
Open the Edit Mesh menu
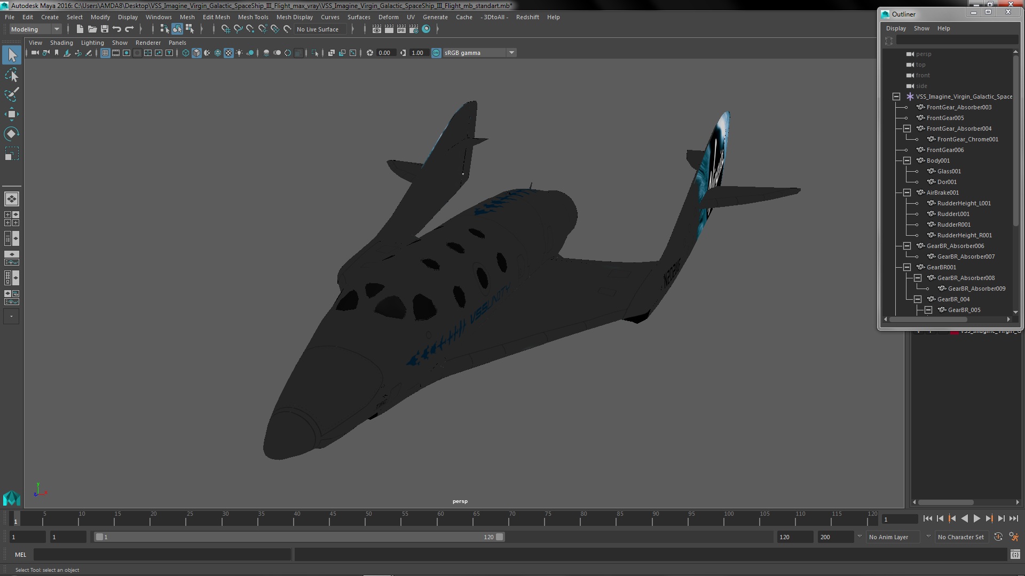[216, 17]
